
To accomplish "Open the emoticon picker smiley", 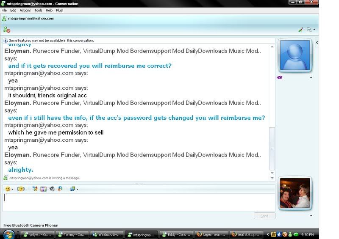I will (x=8, y=189).
